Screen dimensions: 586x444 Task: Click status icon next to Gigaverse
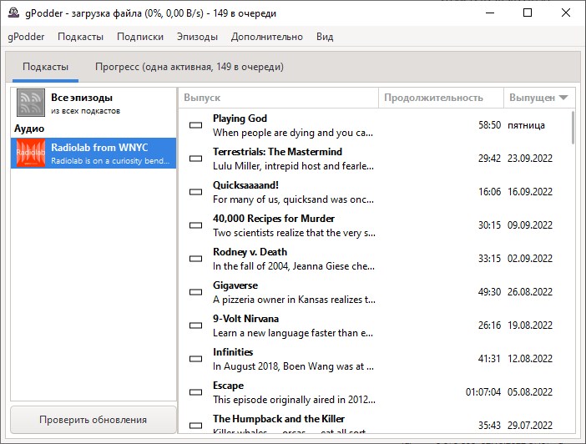pyautogui.click(x=196, y=292)
